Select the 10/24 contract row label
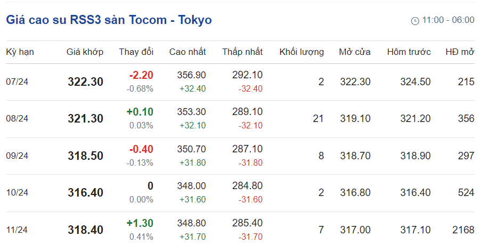 pos(17,193)
